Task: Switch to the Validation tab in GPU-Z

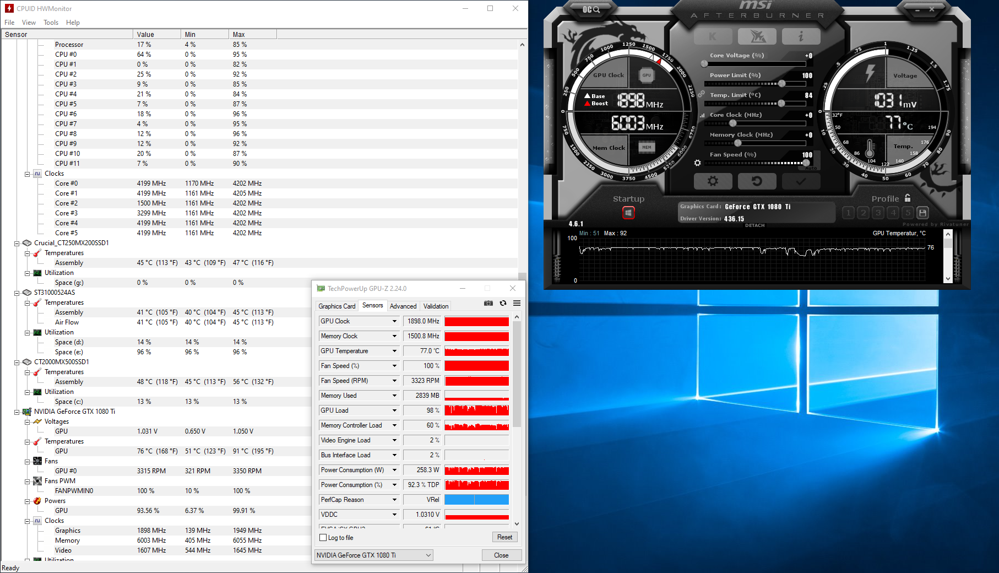Action: pos(436,306)
